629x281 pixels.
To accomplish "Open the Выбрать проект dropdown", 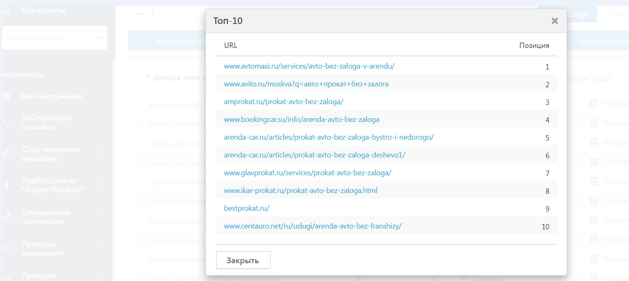I will click(x=55, y=38).
